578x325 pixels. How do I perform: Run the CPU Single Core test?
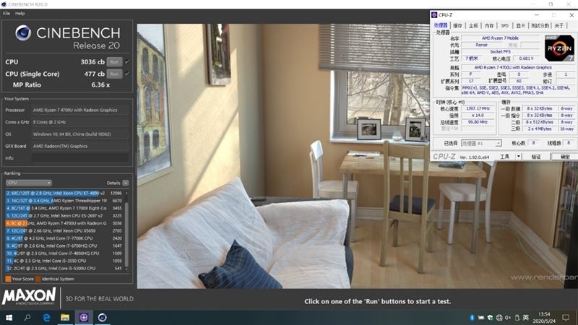pyautogui.click(x=114, y=74)
